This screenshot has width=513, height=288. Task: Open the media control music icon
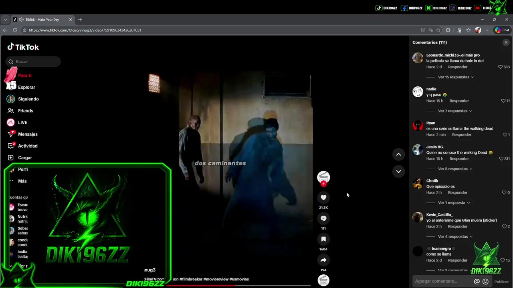[459, 30]
